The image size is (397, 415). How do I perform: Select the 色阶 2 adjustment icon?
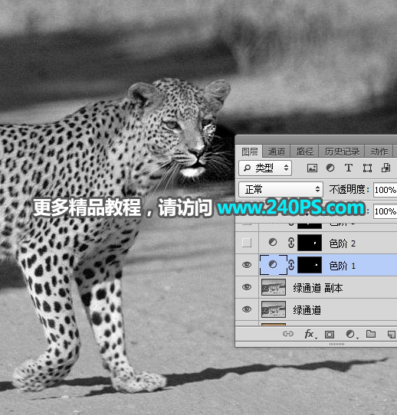coord(273,242)
